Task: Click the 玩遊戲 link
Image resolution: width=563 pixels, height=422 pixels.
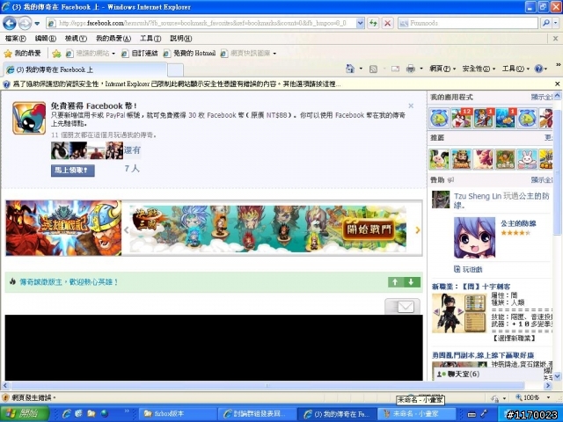Action: coord(472,269)
